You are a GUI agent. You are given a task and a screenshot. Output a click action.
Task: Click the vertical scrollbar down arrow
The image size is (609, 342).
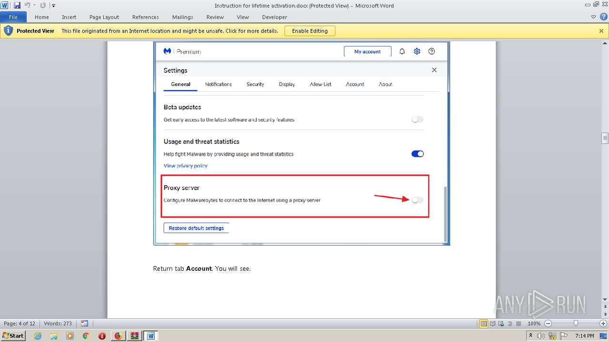(x=605, y=300)
